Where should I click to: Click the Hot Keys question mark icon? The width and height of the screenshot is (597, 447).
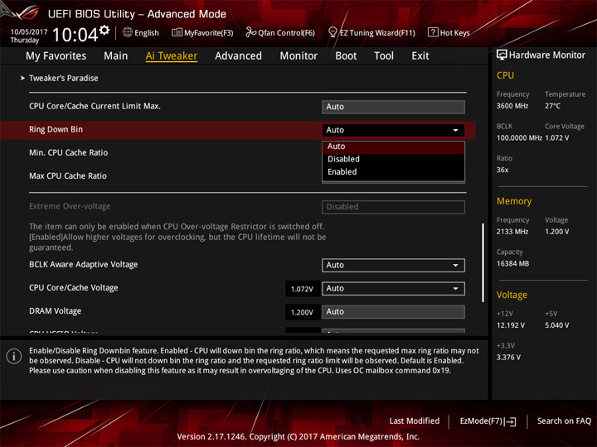click(433, 32)
